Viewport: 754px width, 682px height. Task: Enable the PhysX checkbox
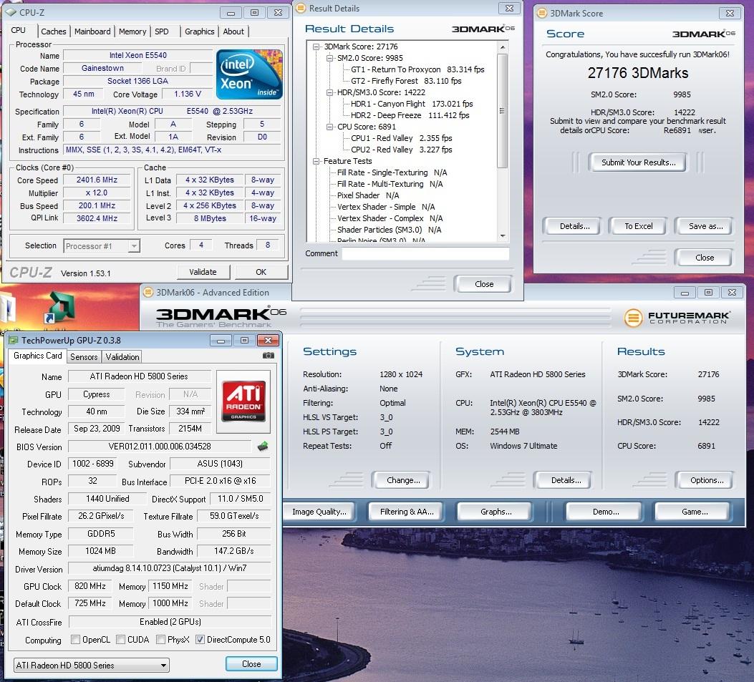pyautogui.click(x=160, y=639)
